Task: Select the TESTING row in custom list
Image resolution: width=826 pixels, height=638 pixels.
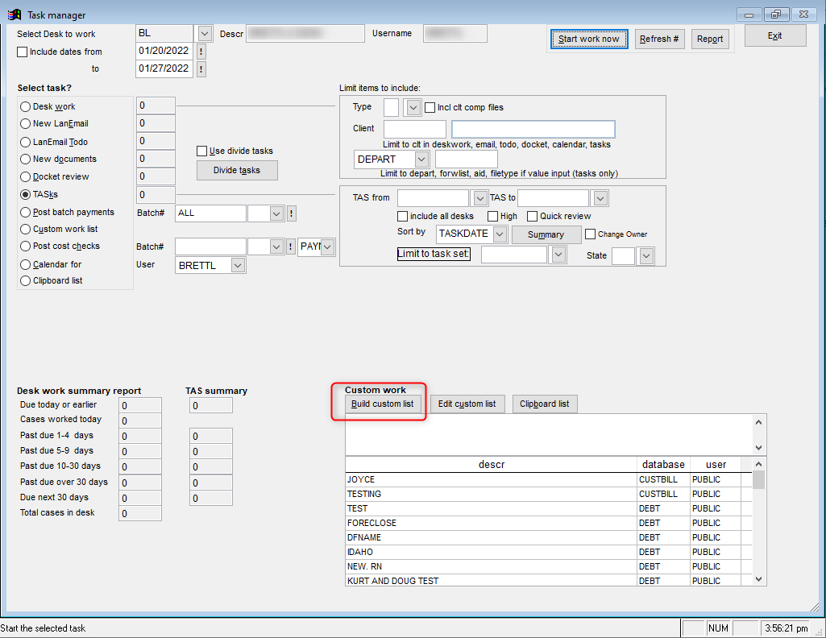Action: [549, 495]
